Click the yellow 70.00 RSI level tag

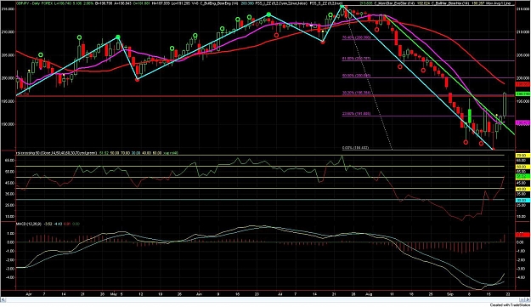coord(523,155)
